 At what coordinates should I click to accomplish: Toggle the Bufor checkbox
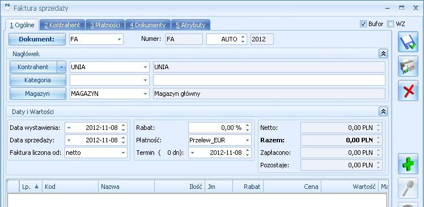coord(363,24)
